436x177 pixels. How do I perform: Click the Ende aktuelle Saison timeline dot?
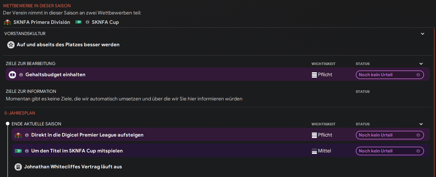click(8, 124)
